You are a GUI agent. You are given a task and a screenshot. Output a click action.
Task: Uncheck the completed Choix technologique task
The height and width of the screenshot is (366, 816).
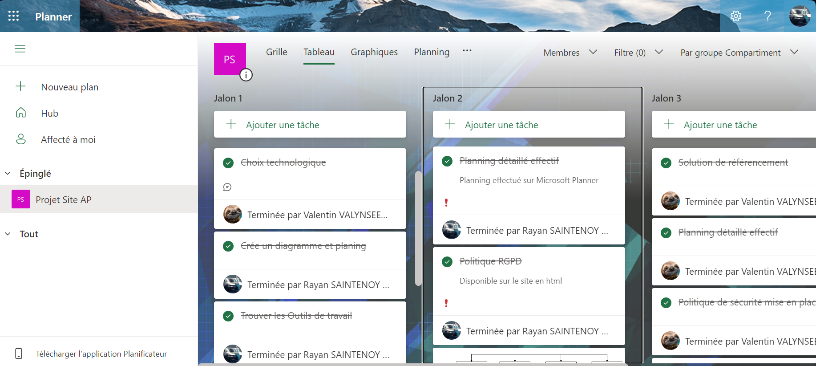[228, 163]
